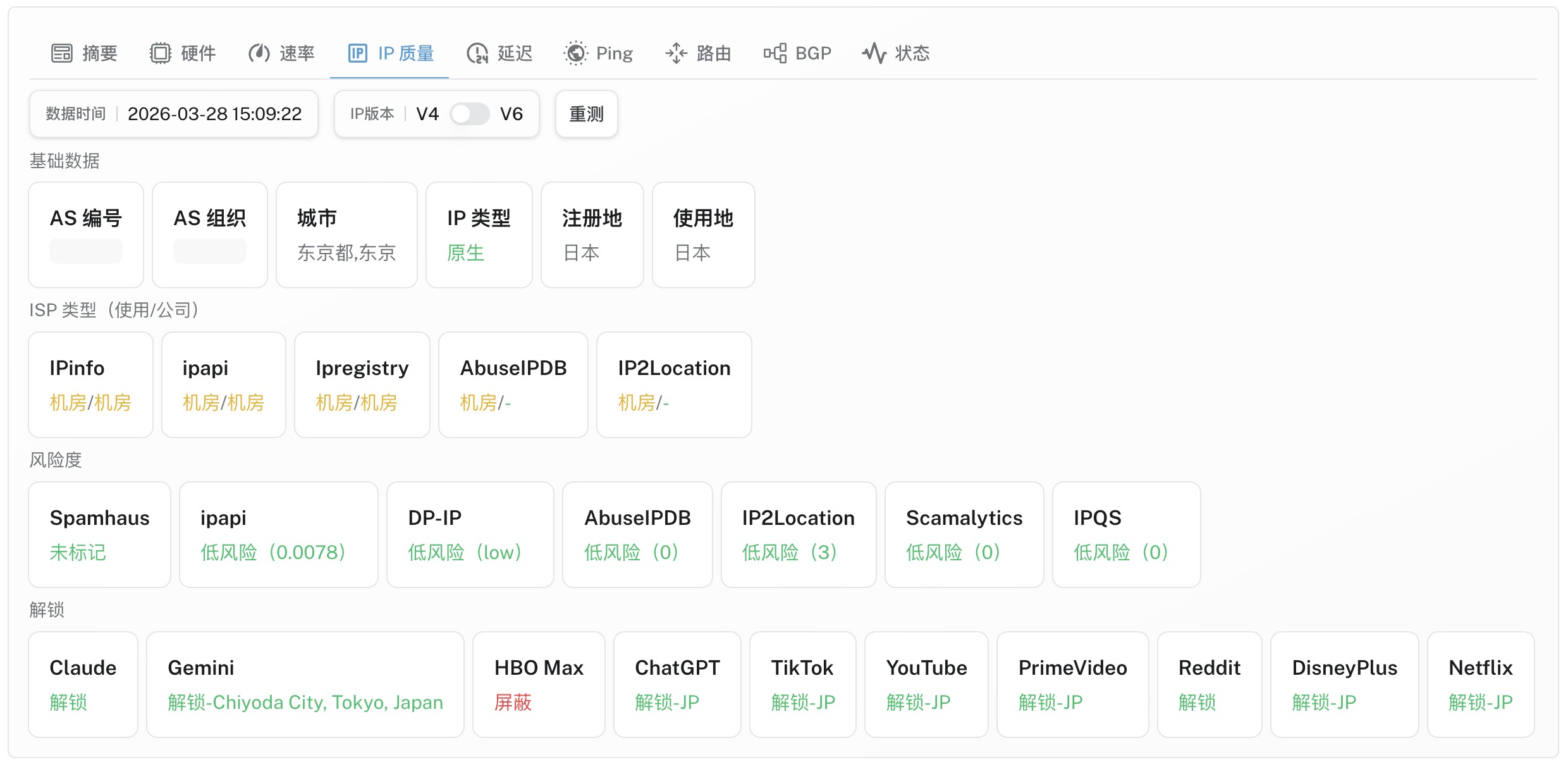Click the Claude unlock card
Viewport: 1568px width, 769px height.
tap(83, 685)
